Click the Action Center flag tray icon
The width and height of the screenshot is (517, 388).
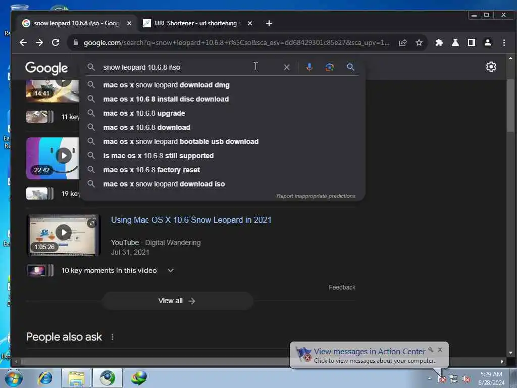point(442,379)
